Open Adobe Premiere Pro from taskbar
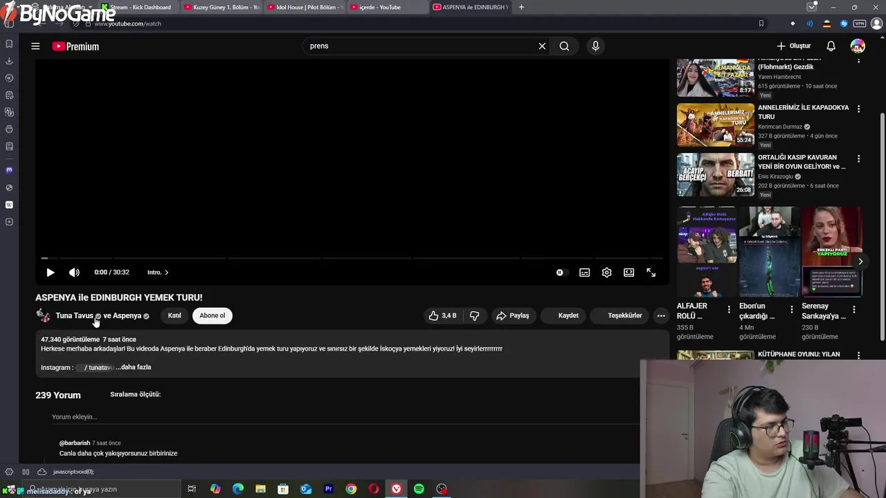 [x=328, y=489]
